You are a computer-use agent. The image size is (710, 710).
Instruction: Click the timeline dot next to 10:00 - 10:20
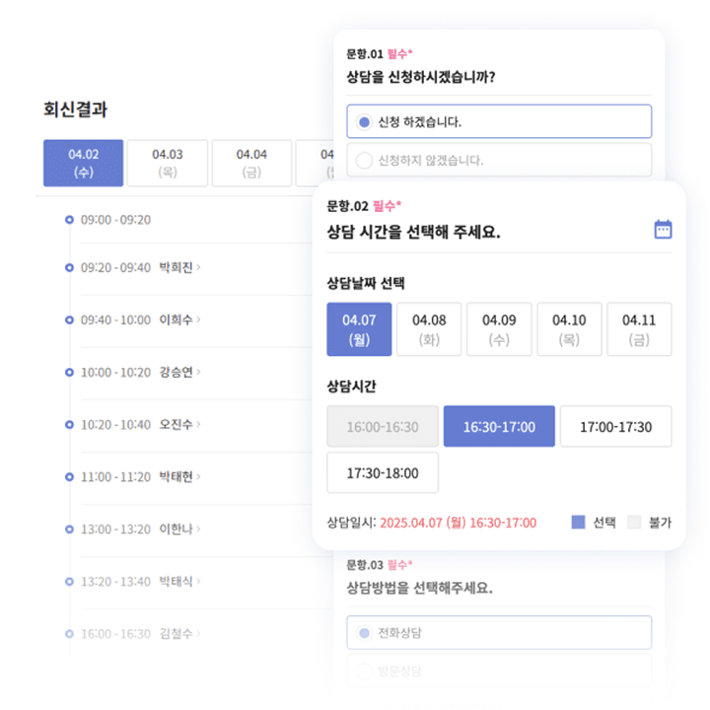(x=69, y=372)
